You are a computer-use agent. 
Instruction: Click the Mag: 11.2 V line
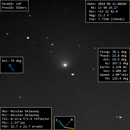pyautogui.click(x=99, y=15)
